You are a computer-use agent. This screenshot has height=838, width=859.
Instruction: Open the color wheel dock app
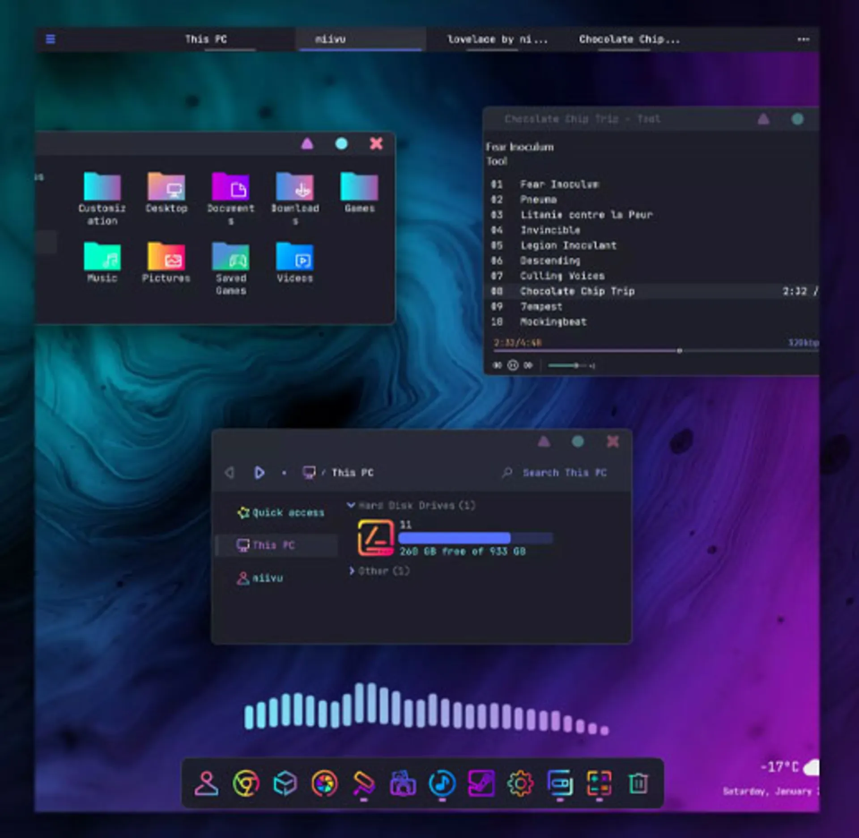coord(324,783)
